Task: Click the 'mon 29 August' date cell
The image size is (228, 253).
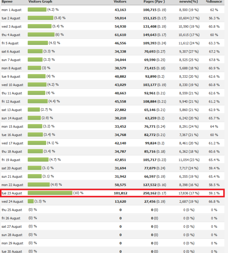Action: tap(12, 243)
